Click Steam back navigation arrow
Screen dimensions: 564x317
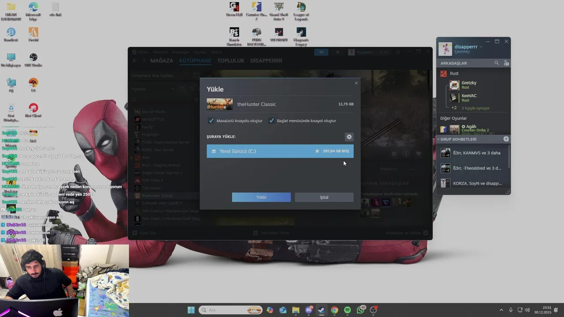[135, 61]
